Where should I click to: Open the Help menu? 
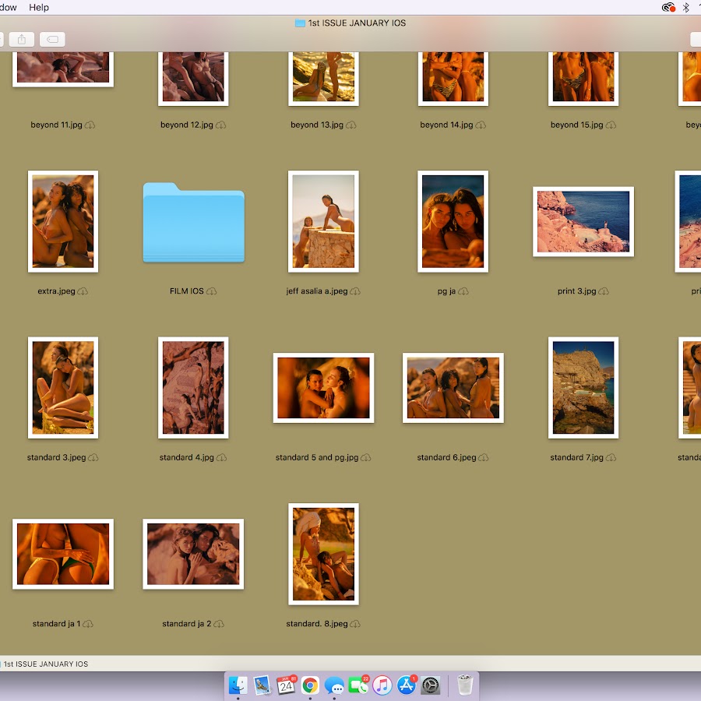(x=39, y=7)
